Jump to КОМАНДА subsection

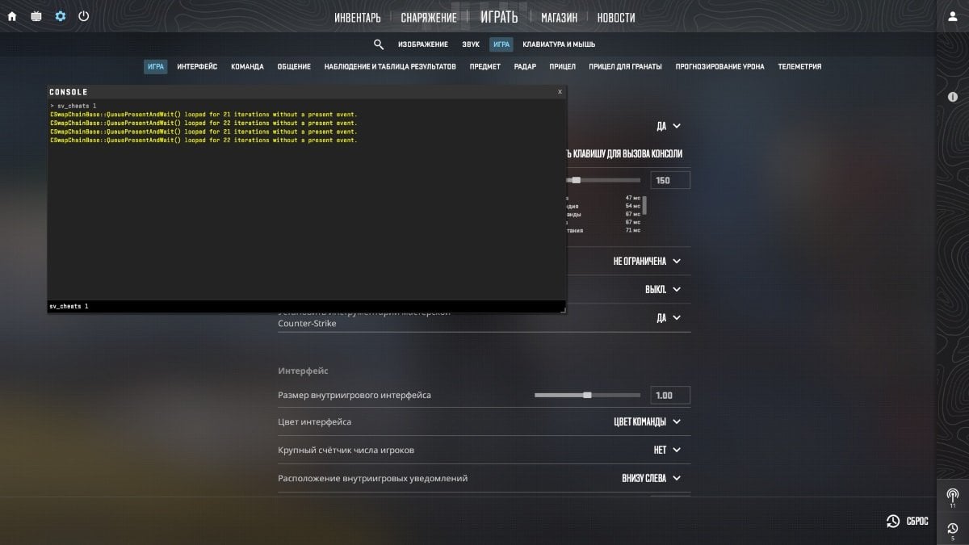click(247, 66)
